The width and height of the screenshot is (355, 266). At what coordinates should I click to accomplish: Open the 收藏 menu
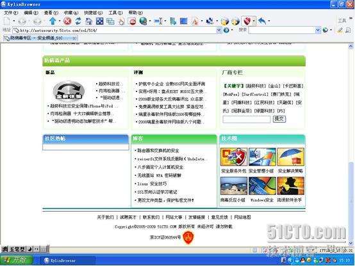71,13
